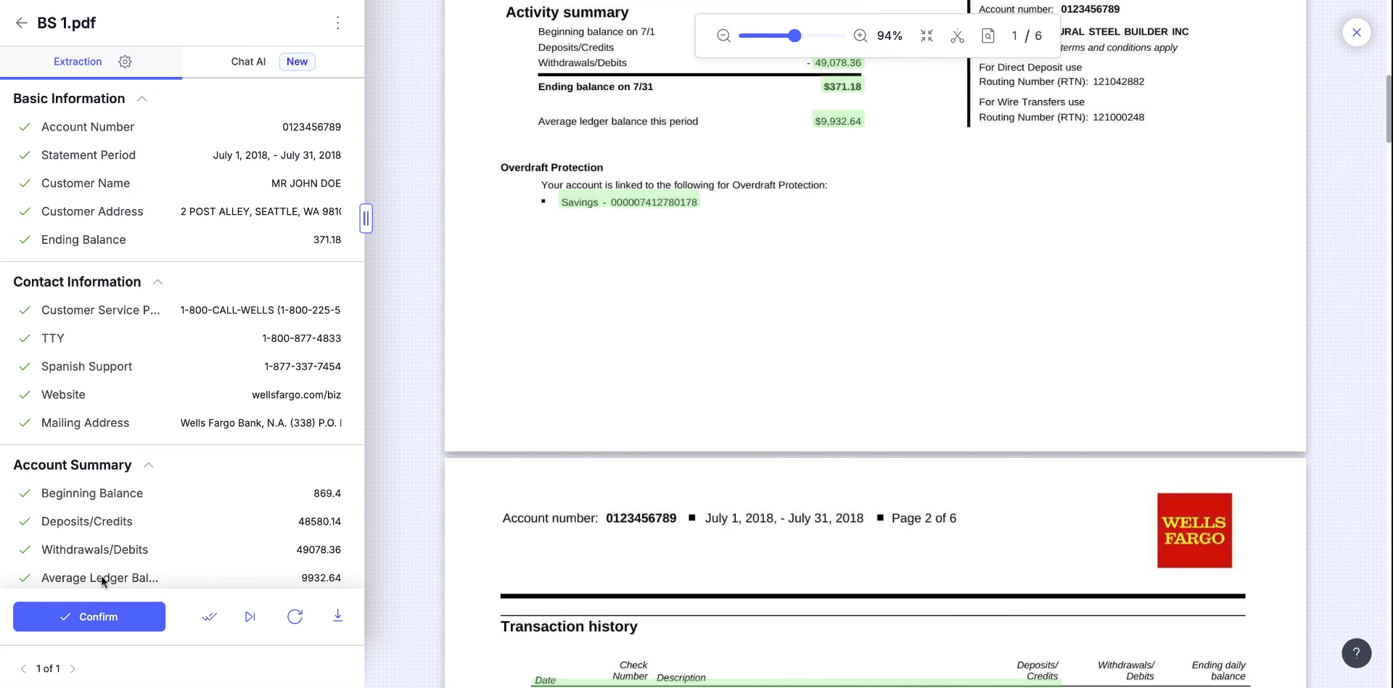Toggle the checkmark for Customer Name
1393x688 pixels.
[x=25, y=184]
